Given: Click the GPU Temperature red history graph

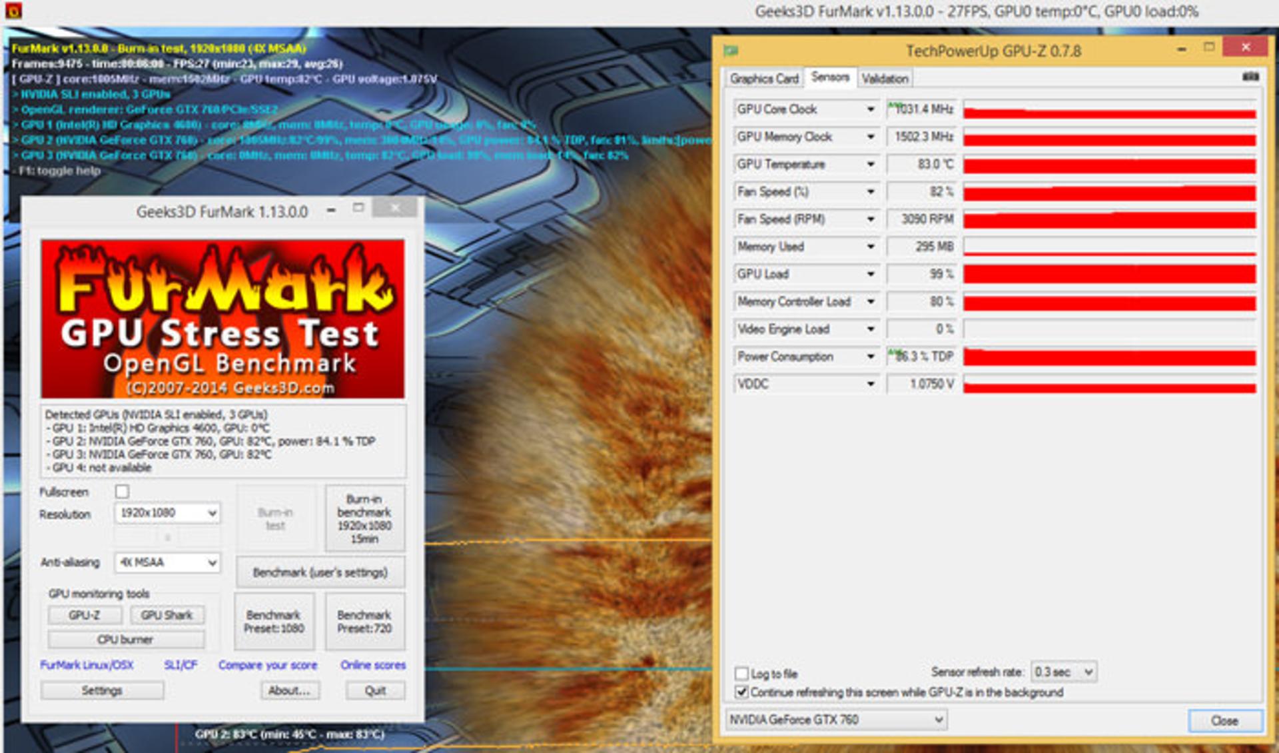Looking at the screenshot, I should point(1109,165).
